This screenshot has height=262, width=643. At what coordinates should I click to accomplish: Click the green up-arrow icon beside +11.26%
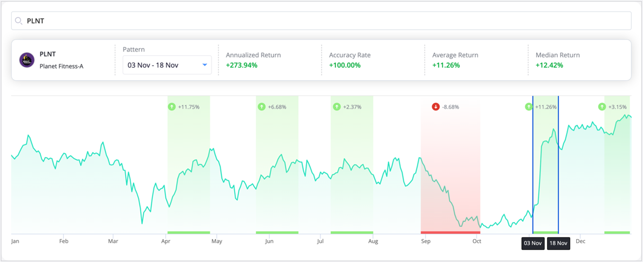tap(529, 107)
